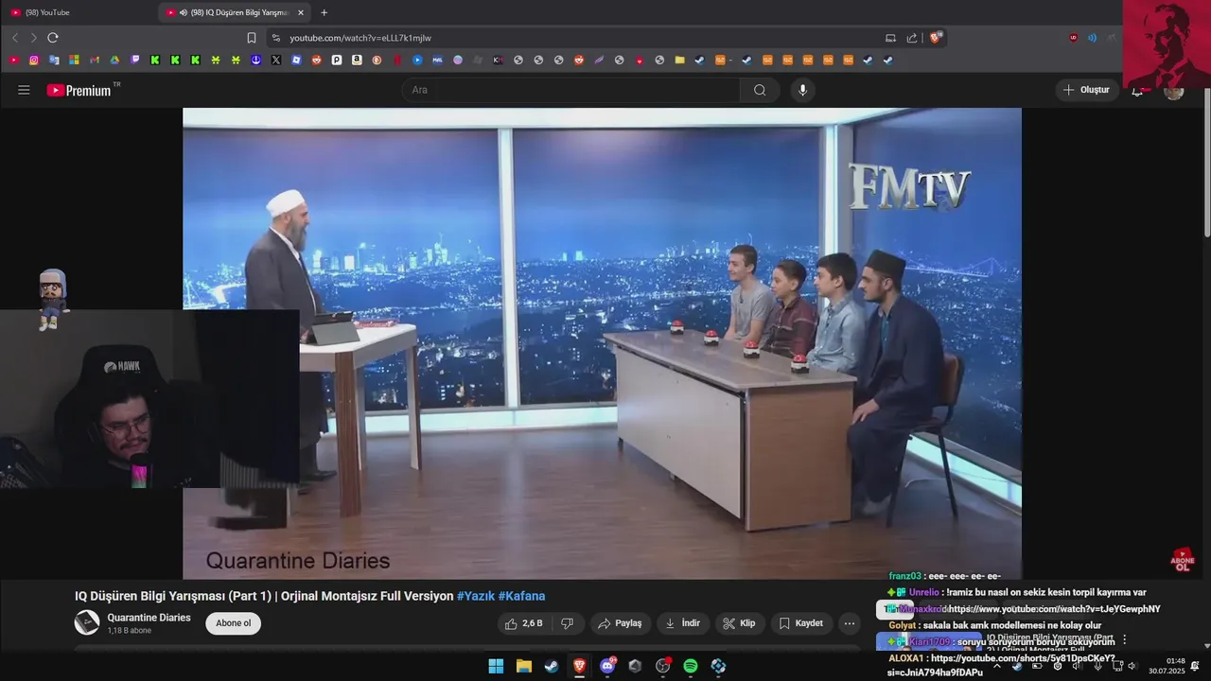Click the share page icon in address bar
Screen dimensions: 1211x681
point(912,38)
